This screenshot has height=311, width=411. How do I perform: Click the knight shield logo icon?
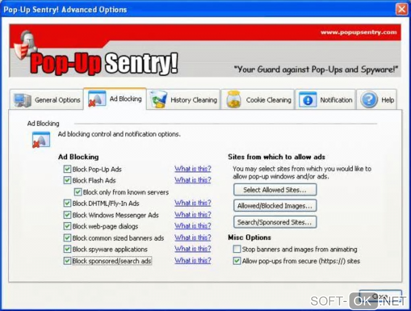tap(25, 45)
